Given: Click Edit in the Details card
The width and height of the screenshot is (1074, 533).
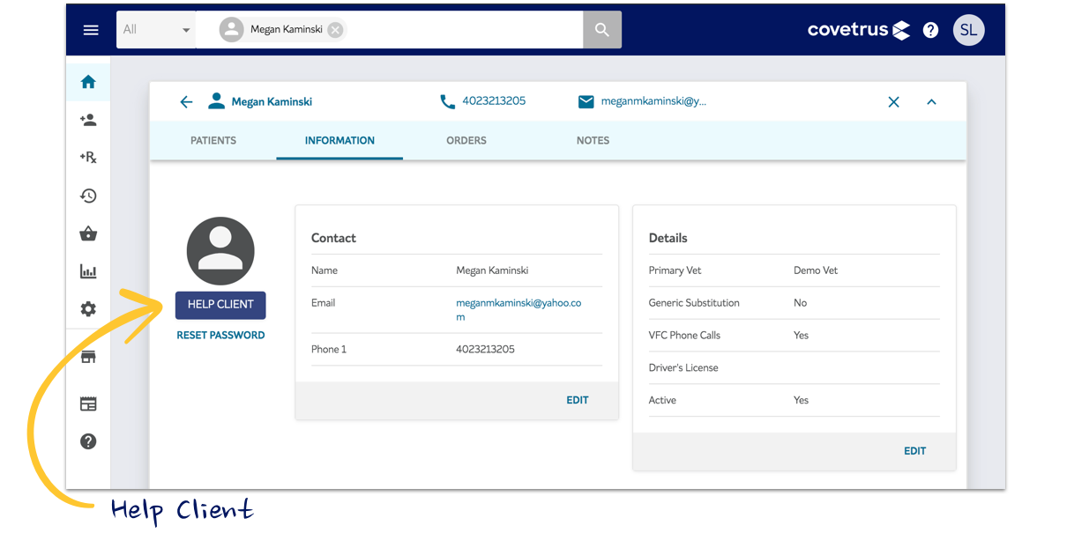Looking at the screenshot, I should point(915,451).
